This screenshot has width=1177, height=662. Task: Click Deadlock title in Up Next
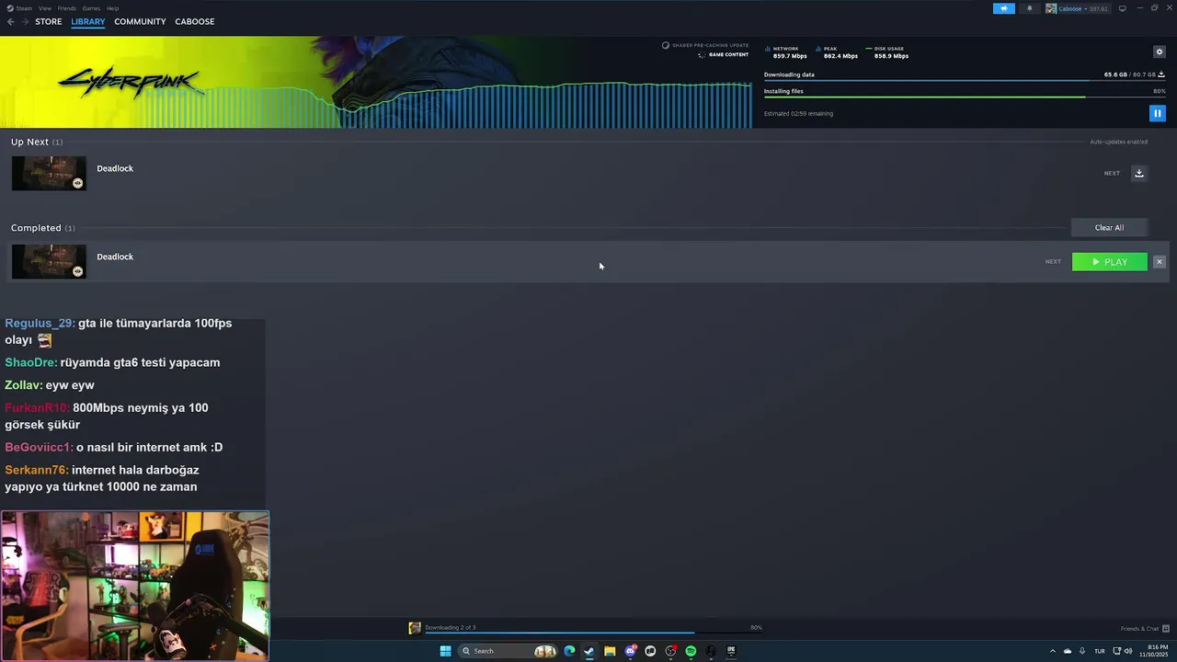115,168
